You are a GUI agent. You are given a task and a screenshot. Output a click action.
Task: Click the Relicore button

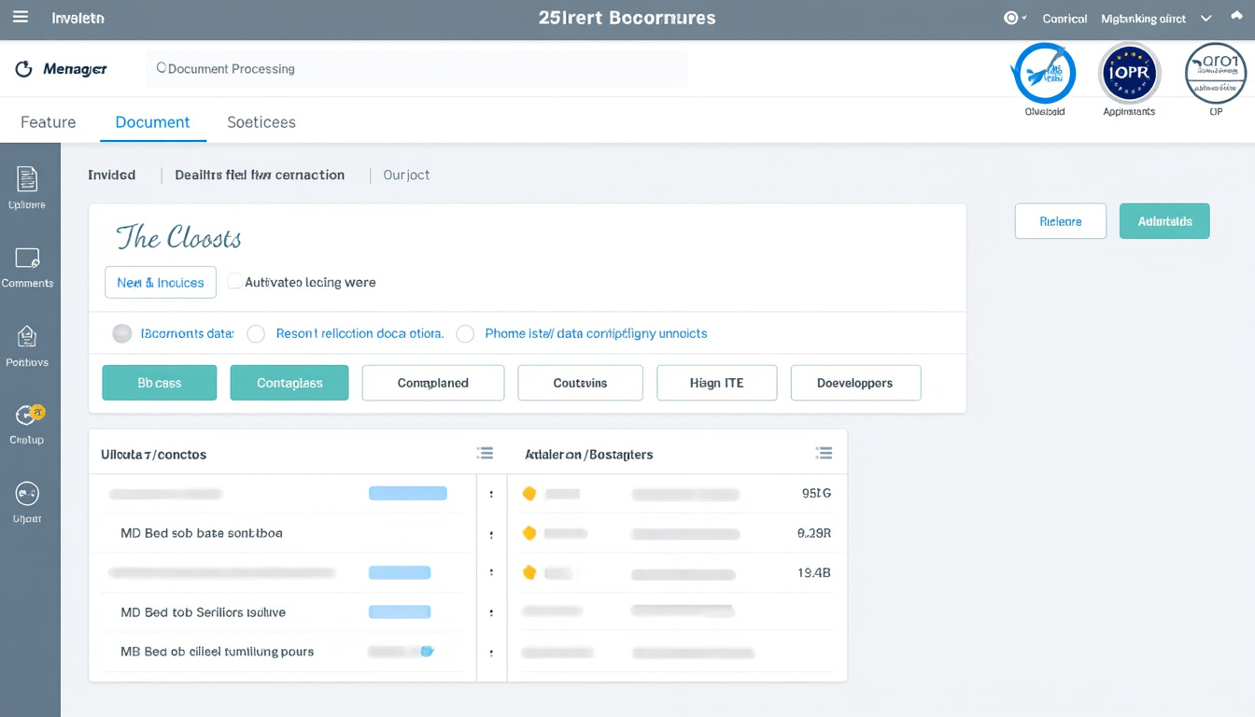click(x=1060, y=221)
